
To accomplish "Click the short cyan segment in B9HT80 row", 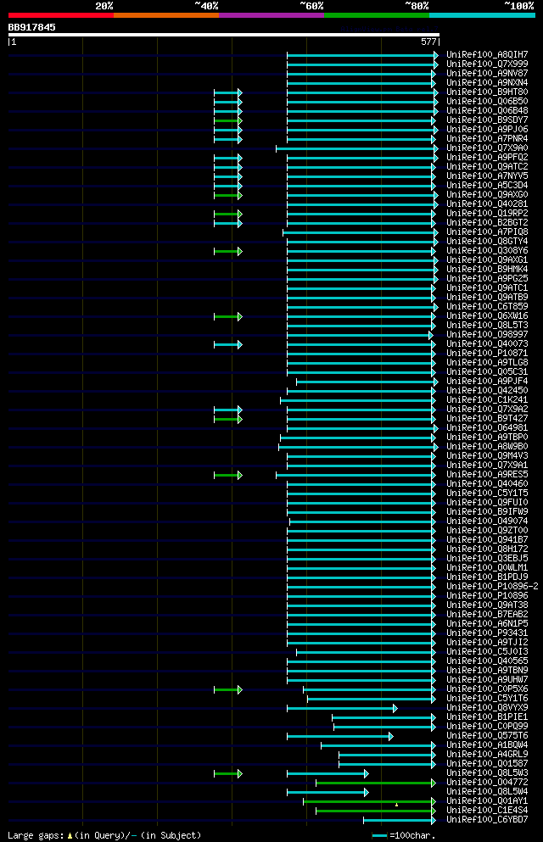I will click(x=228, y=93).
